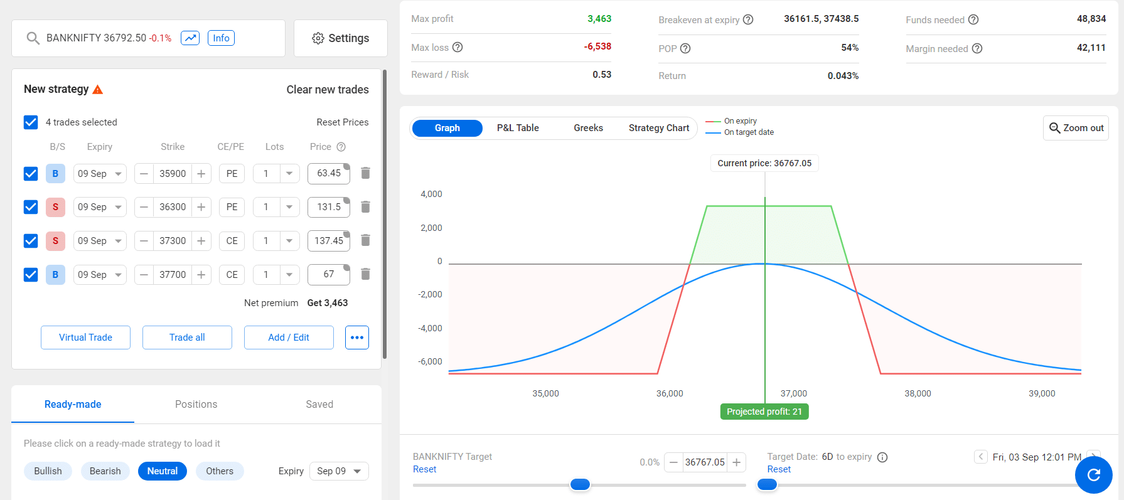Open expiry dropdown for 36300 row
This screenshot has height=500, width=1124.
coord(100,207)
